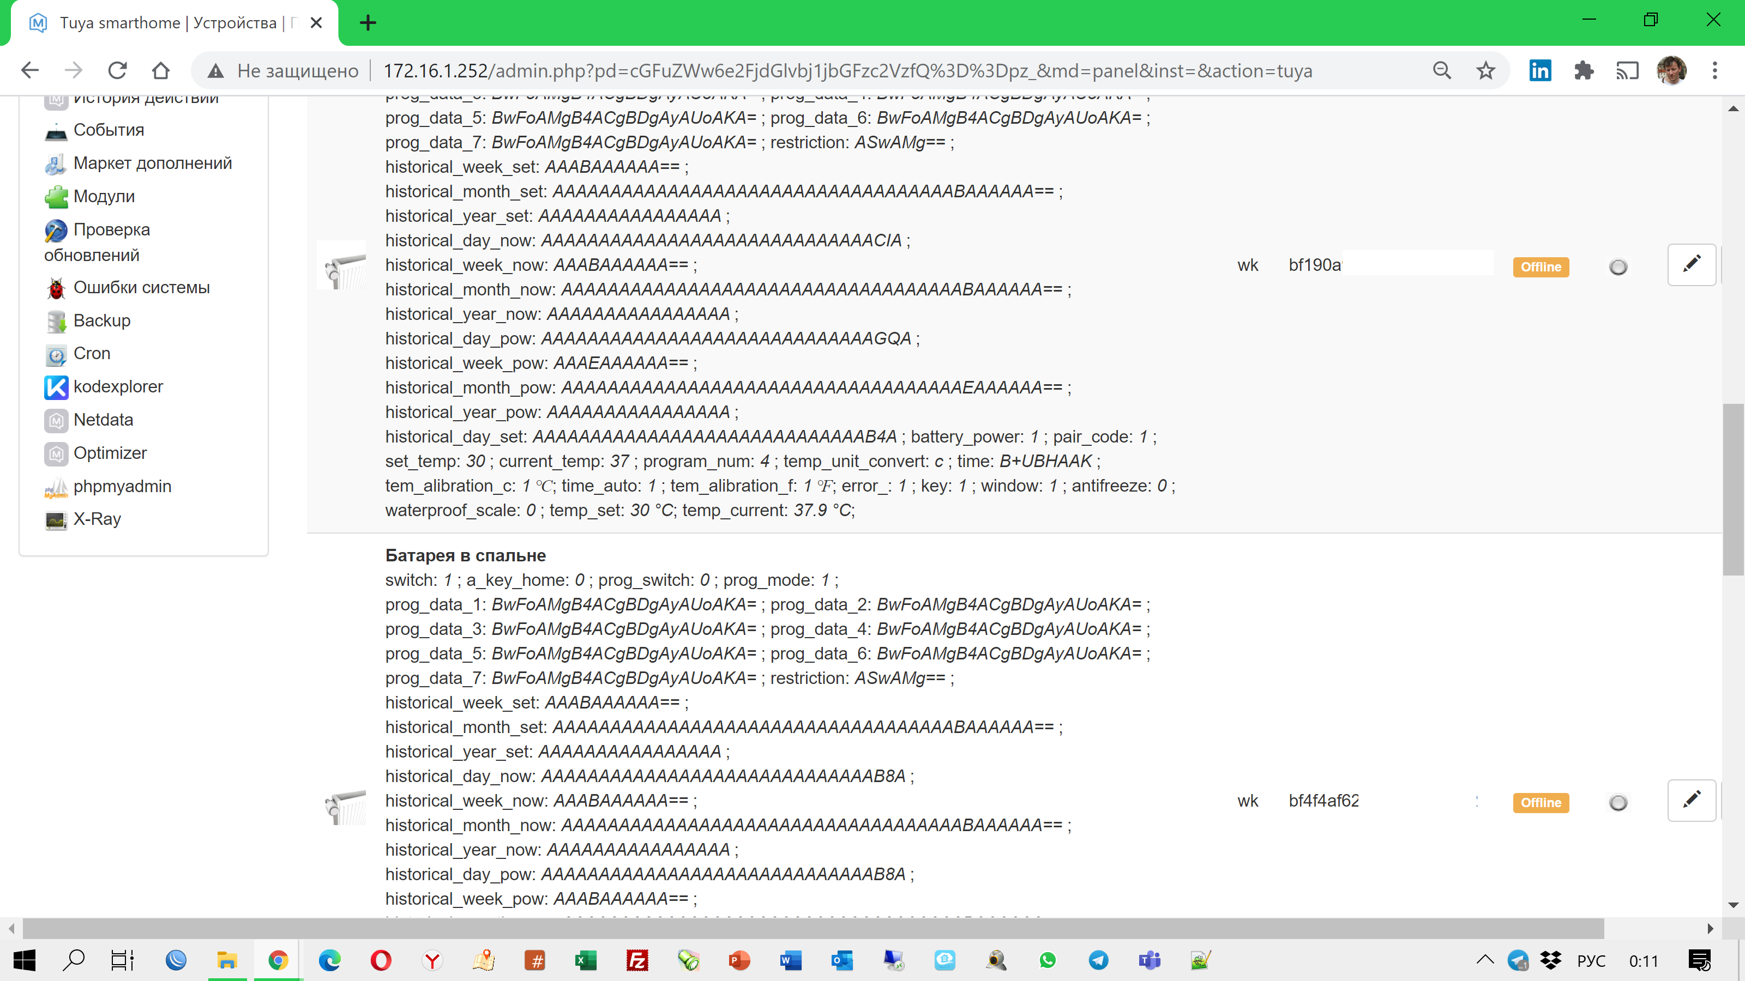This screenshot has height=981, width=1745.
Task: Click the Offline badge for Батарея в спальне
Action: pos(1541,803)
